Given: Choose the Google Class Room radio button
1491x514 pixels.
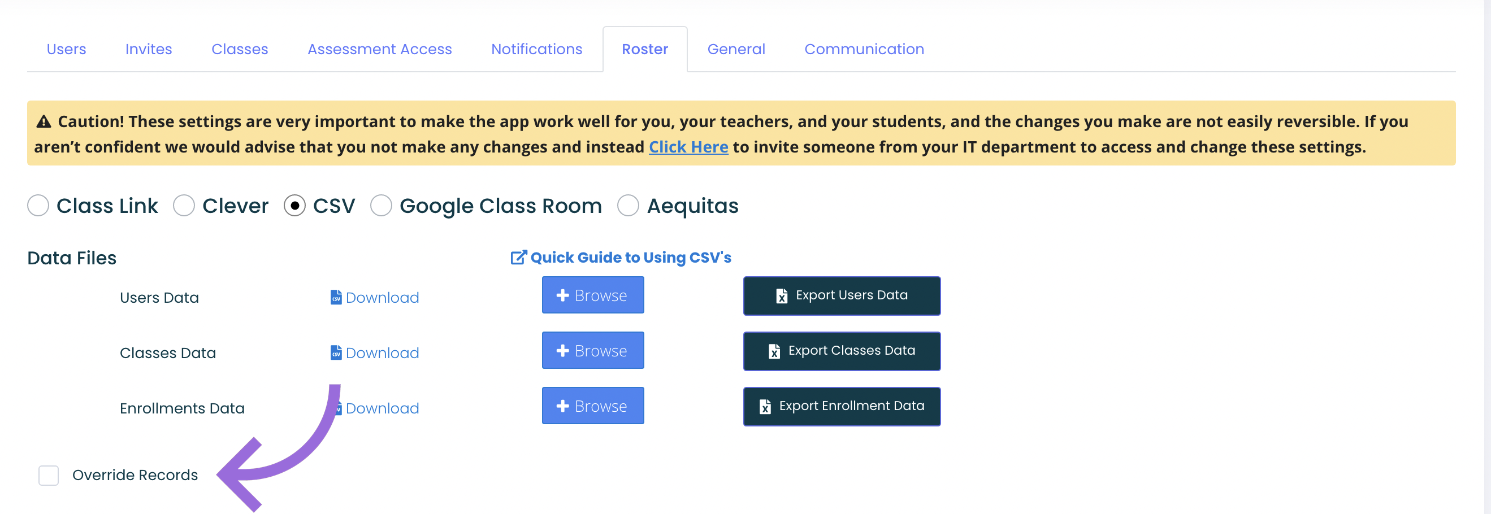Looking at the screenshot, I should pos(381,205).
